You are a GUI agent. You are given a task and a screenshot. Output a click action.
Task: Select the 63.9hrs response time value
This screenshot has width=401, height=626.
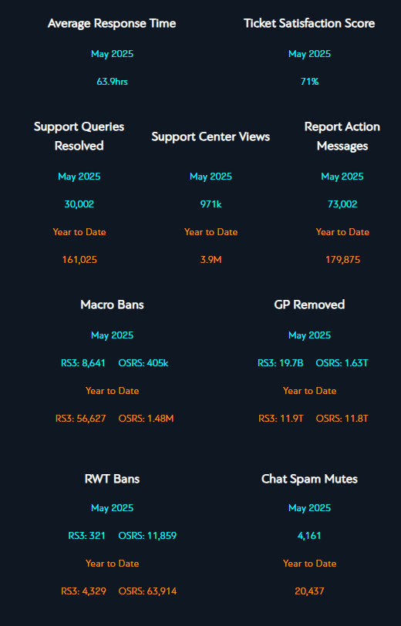[113, 82]
